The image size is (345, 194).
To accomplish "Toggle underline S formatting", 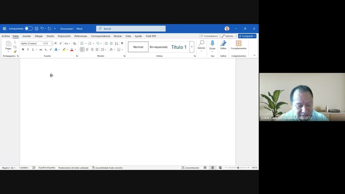I will point(33,50).
